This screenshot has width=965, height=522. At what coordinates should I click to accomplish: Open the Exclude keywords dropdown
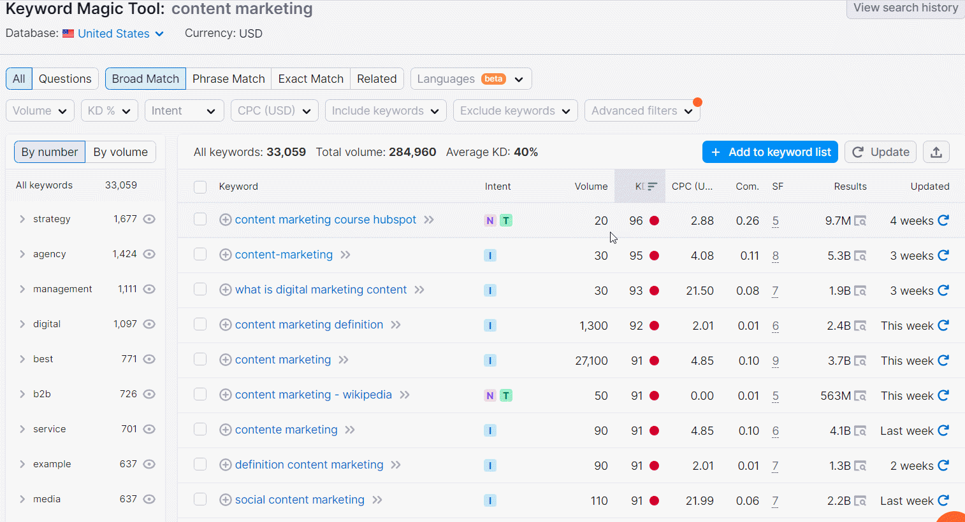516,111
